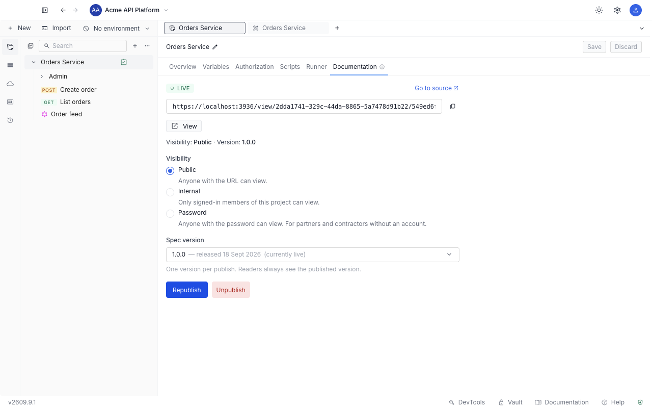Switch to Authorization tab
652x408 pixels.
255,67
